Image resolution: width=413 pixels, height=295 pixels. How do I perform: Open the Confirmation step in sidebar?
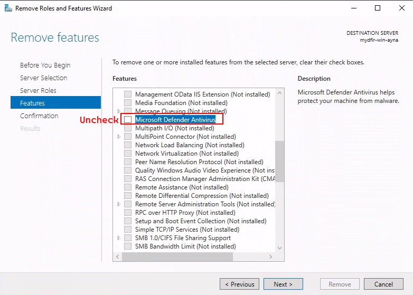[39, 116]
